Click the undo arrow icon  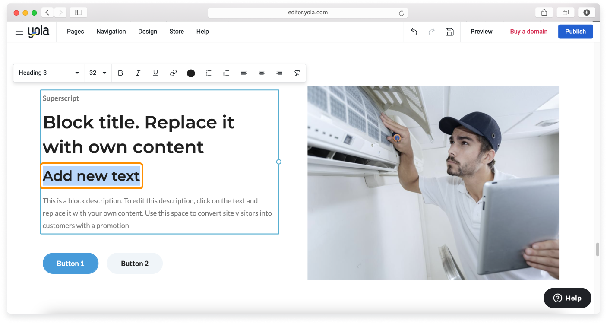coord(414,32)
